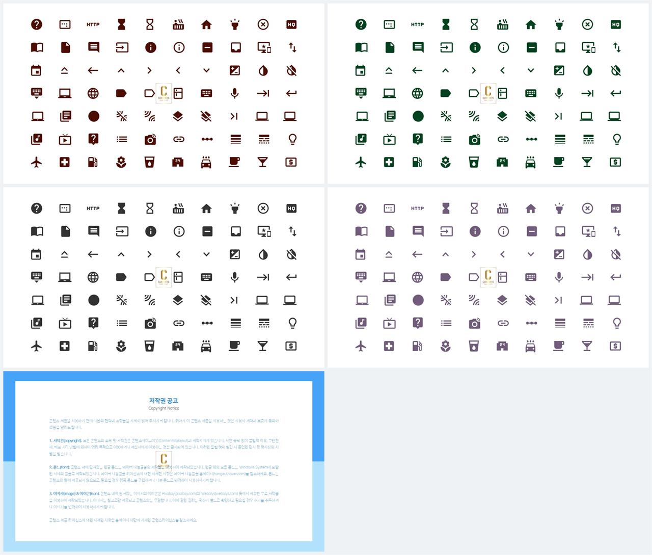Screen dimensions: 652x555
Task: Select the green calendar icon
Action: point(361,70)
